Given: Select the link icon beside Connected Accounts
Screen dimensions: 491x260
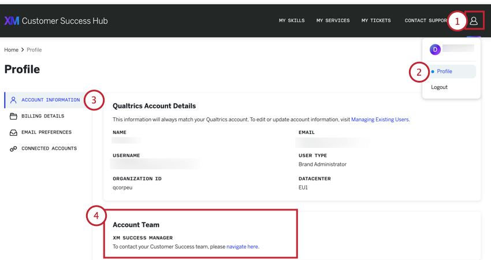Looking at the screenshot, I should (x=13, y=149).
